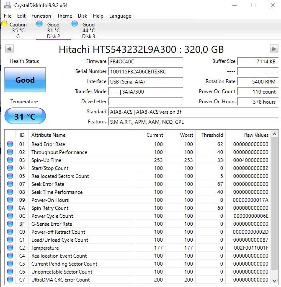Click the Threshold column header

(x=211, y=135)
